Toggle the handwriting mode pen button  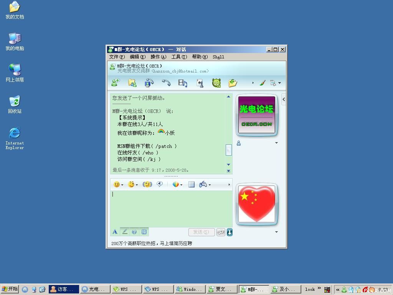125,232
